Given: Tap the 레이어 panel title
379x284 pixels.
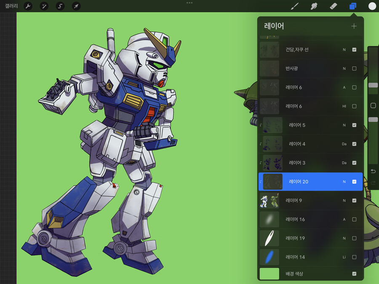Looking at the screenshot, I should point(274,26).
